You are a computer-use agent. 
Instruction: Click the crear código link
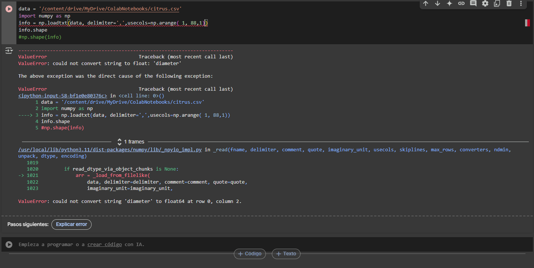[105, 244]
